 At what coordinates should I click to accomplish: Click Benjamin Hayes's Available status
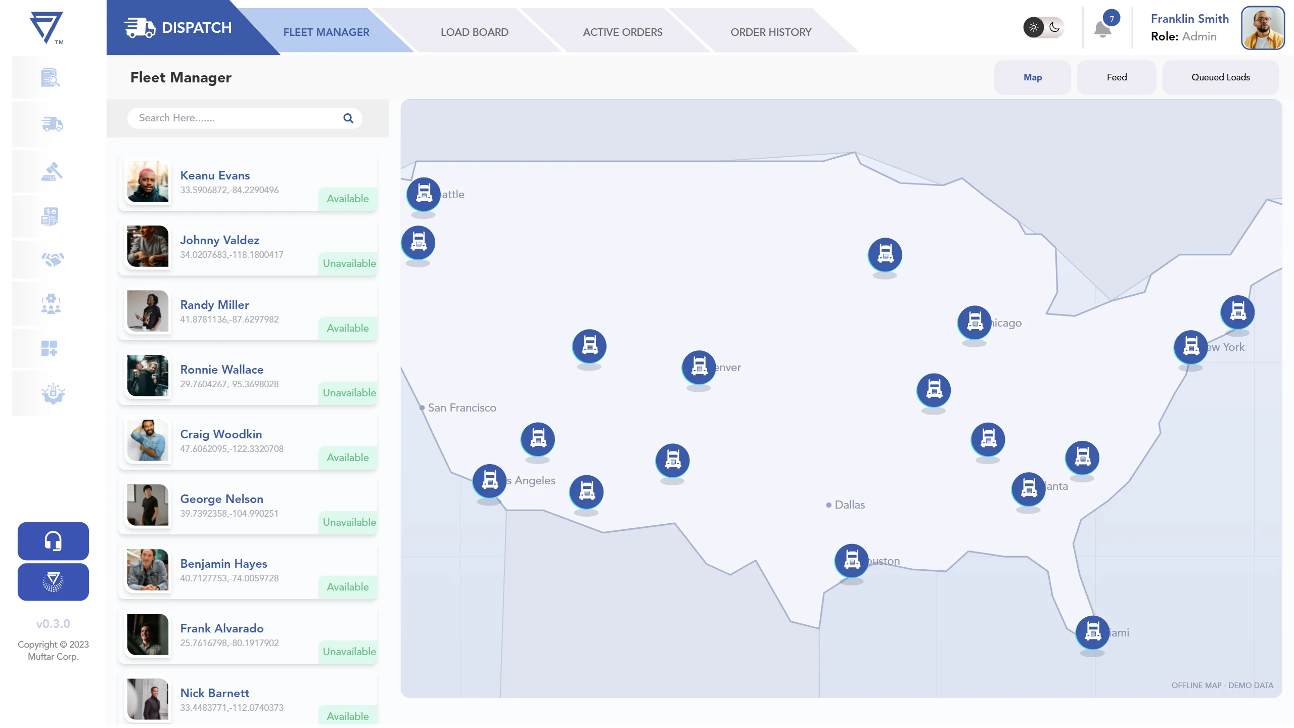(x=348, y=587)
